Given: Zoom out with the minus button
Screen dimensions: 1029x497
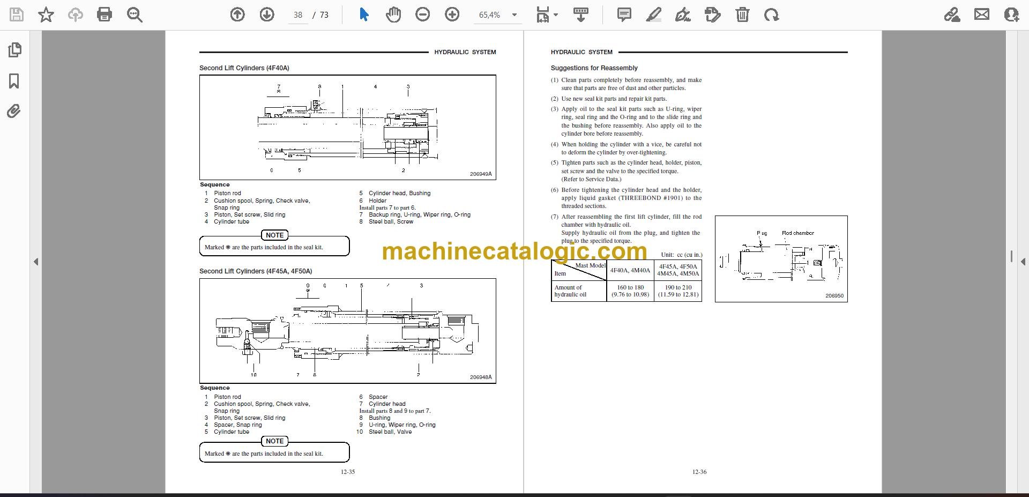Looking at the screenshot, I should tap(423, 14).
